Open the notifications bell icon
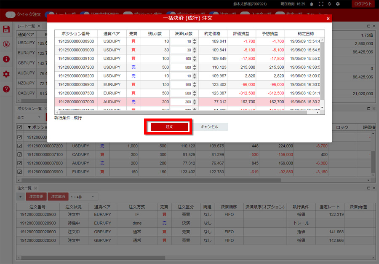Screen dimensions: 379x264 click(x=312, y=4)
